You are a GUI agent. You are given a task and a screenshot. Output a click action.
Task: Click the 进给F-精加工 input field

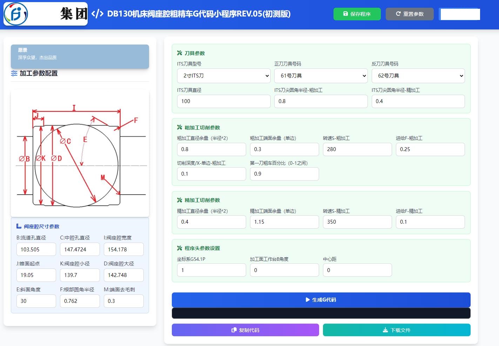point(430,222)
